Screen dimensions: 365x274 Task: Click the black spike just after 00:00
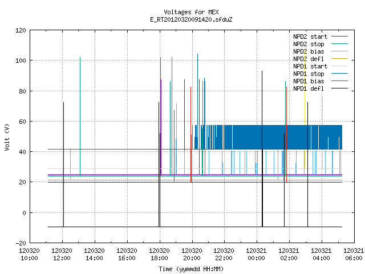pos(262,148)
